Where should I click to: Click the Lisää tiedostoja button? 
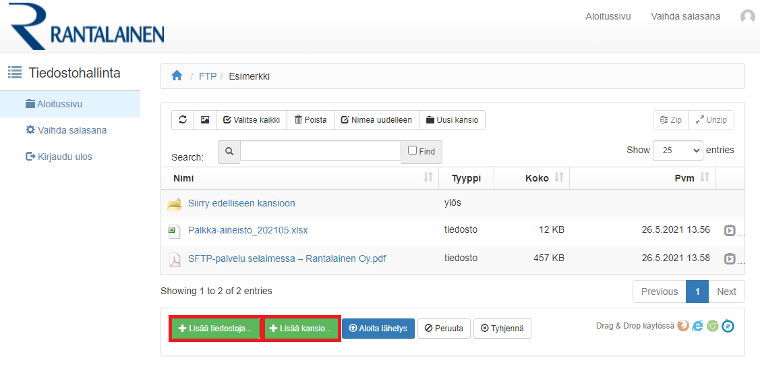[x=215, y=329]
